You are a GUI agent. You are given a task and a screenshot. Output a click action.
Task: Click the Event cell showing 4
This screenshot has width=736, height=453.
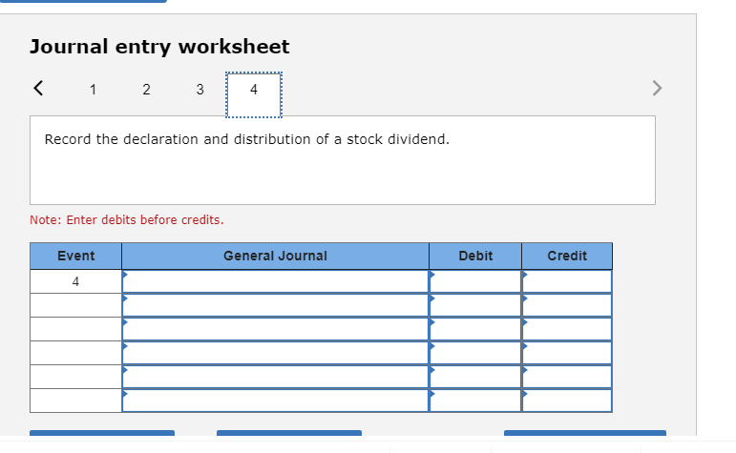point(75,281)
